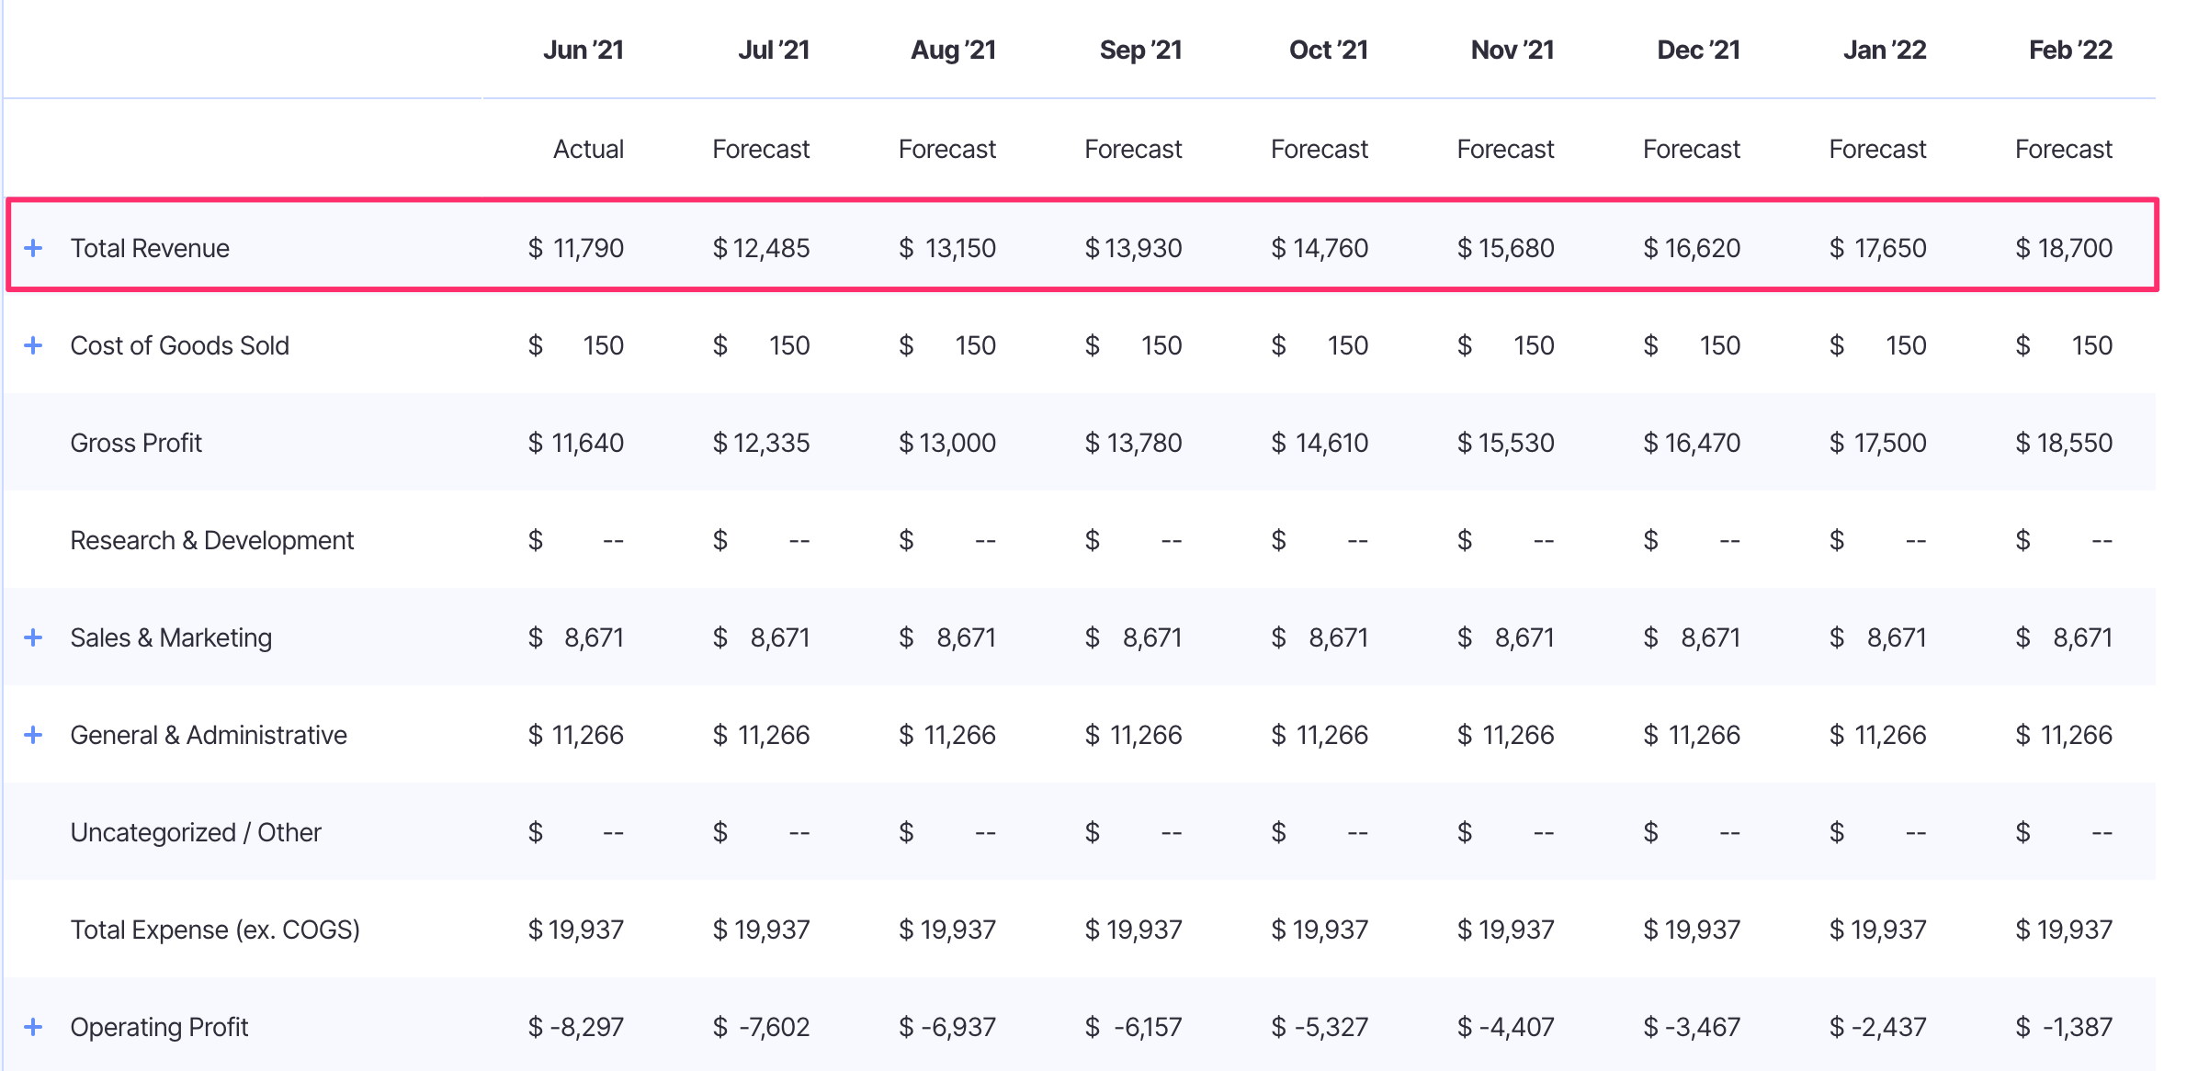Image resolution: width=2198 pixels, height=1071 pixels.
Task: Select the Gross Profit row label
Action: coord(136,442)
